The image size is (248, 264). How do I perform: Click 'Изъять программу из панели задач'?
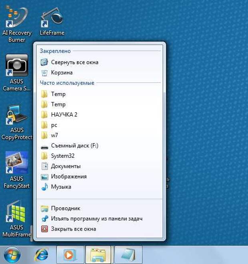(x=96, y=219)
